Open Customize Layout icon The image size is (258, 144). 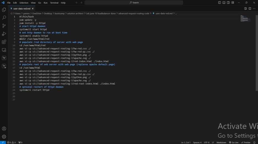(233, 3)
